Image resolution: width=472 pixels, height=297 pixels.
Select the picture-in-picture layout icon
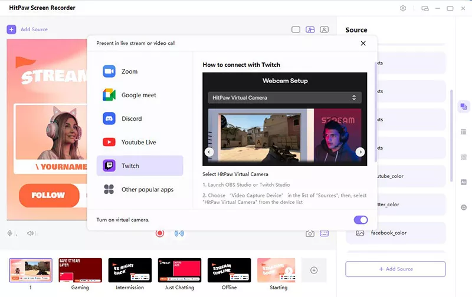coord(310,29)
